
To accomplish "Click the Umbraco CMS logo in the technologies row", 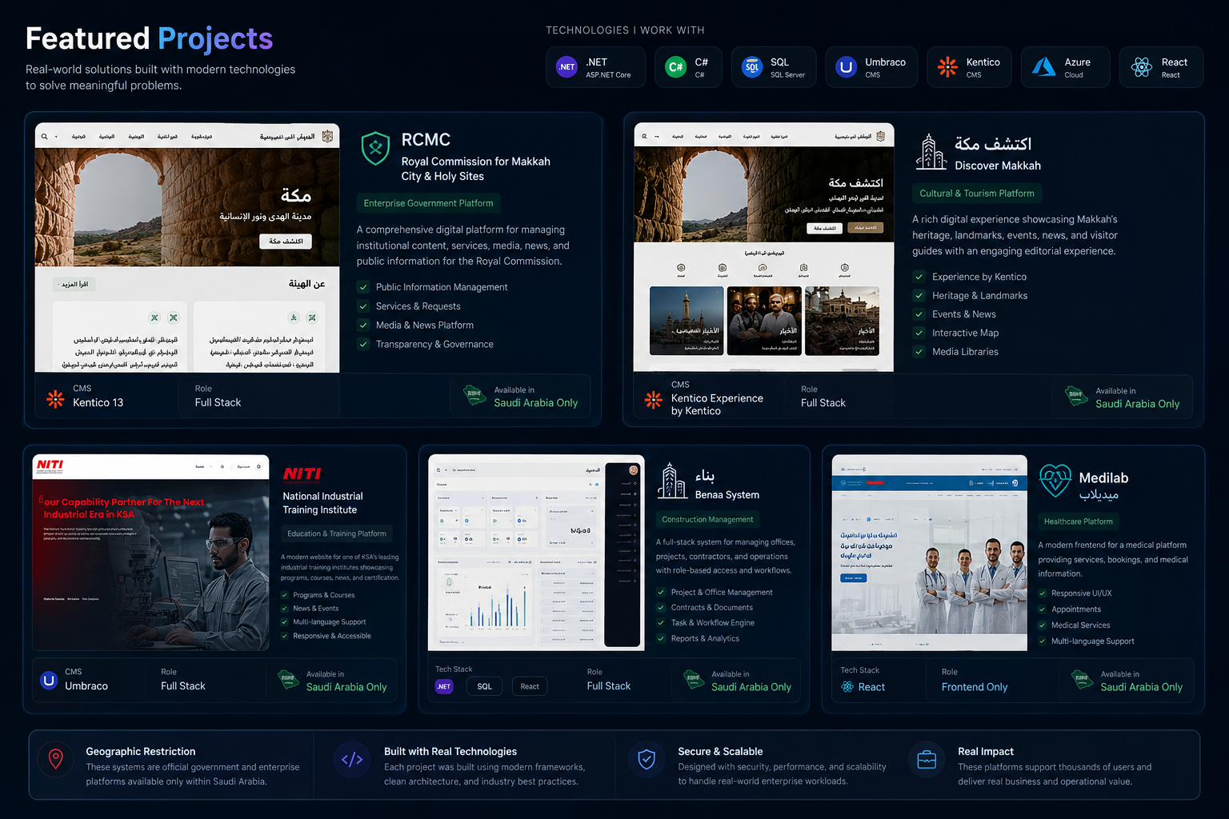I will (846, 67).
